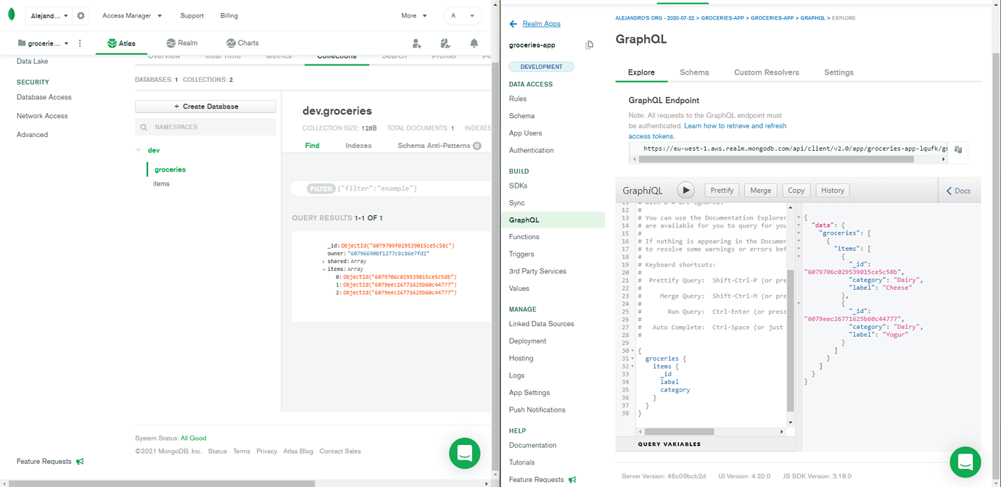Image resolution: width=1001 pixels, height=487 pixels.
Task: Open chat bubble in the Atlas pane
Action: pyautogui.click(x=464, y=453)
